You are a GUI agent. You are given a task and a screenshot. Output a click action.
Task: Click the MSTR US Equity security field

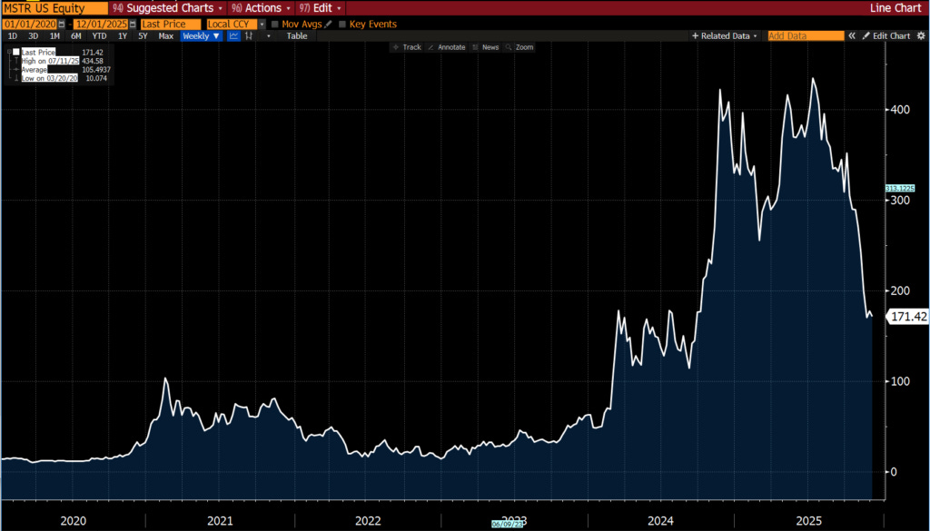tap(54, 8)
